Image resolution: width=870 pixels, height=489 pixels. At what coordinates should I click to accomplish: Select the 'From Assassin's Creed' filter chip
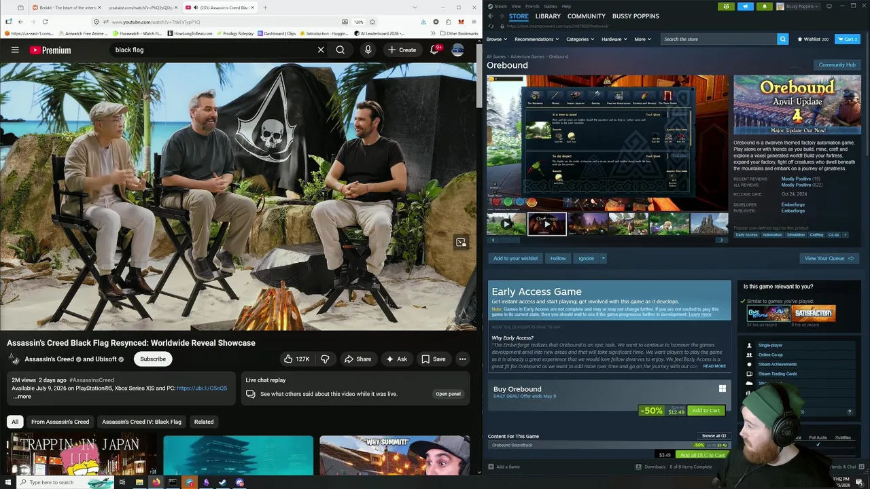tap(60, 422)
